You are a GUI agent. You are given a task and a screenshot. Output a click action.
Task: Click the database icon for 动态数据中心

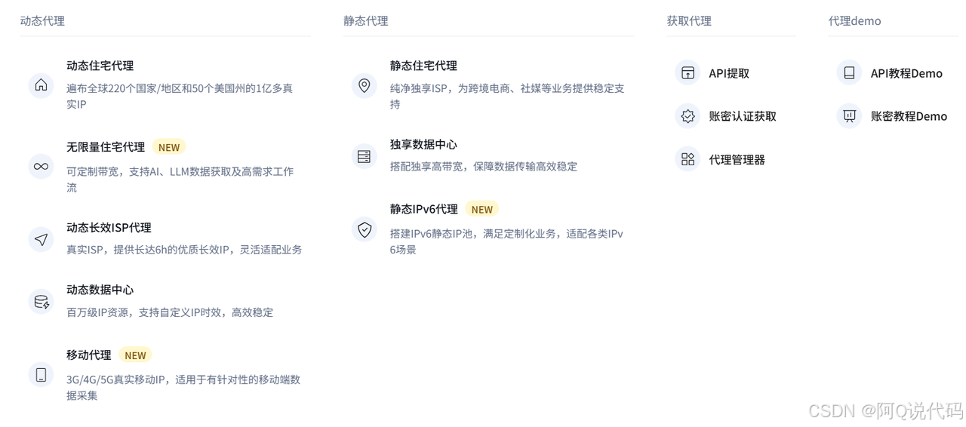coord(41,302)
